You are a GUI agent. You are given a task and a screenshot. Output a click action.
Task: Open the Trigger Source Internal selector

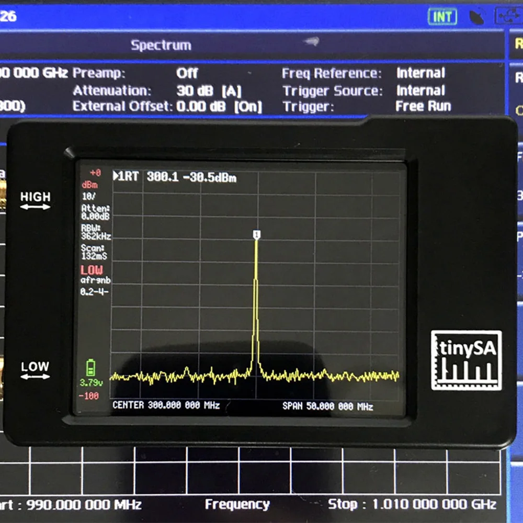click(x=420, y=90)
